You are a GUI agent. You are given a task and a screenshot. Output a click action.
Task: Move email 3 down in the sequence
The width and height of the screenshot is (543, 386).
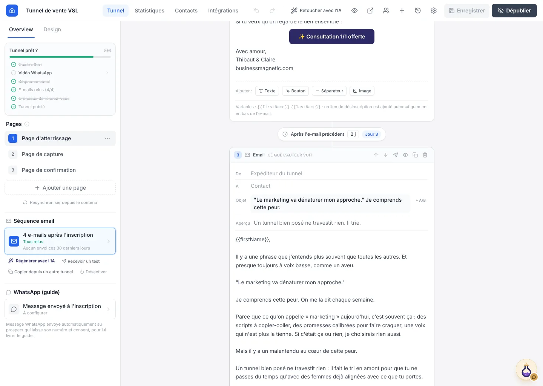pos(386,155)
